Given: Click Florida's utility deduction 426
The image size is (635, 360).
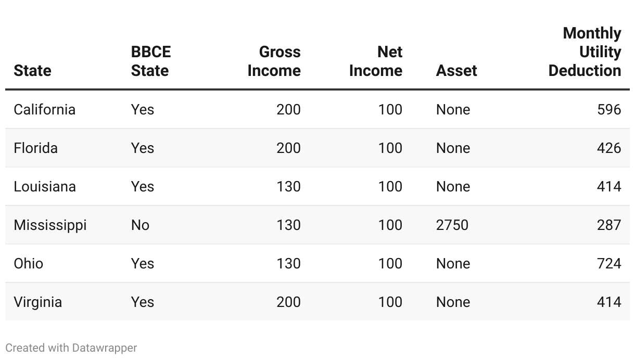Looking at the screenshot, I should pos(609,148).
